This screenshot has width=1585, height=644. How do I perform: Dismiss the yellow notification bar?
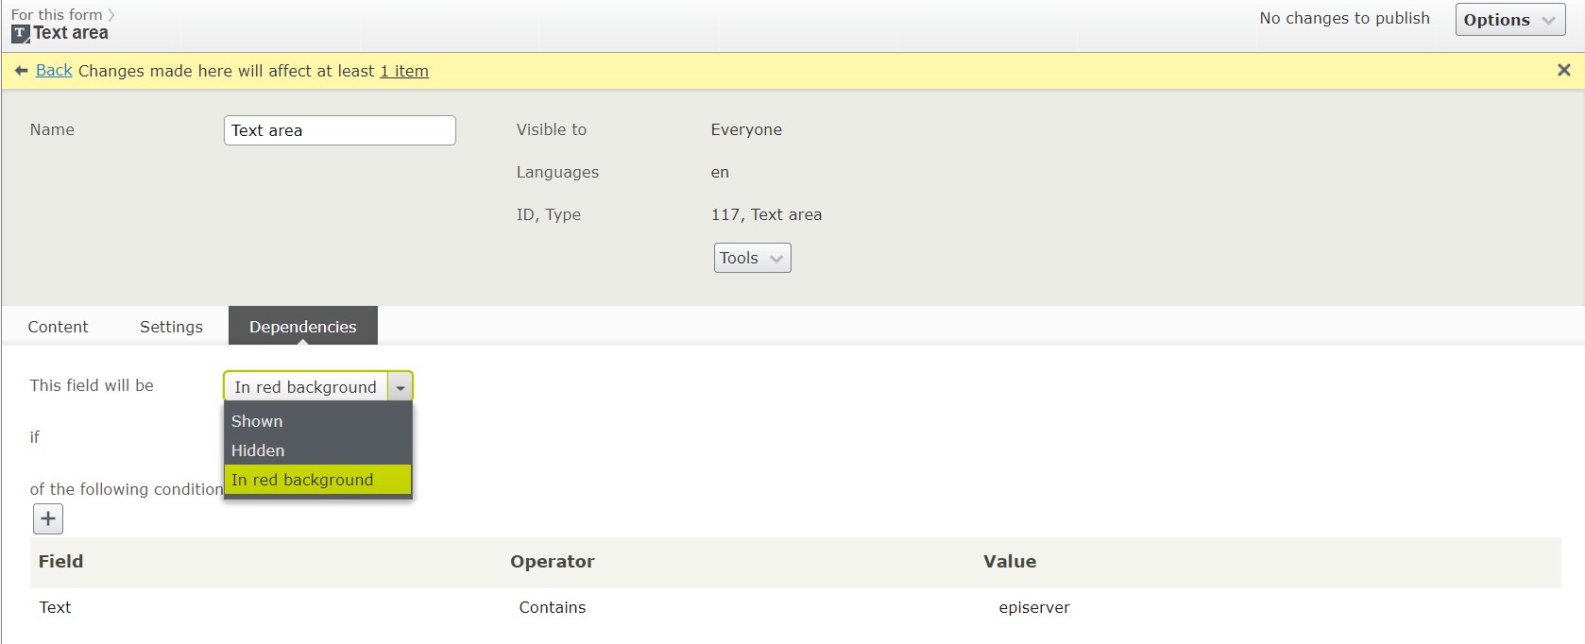pos(1563,70)
